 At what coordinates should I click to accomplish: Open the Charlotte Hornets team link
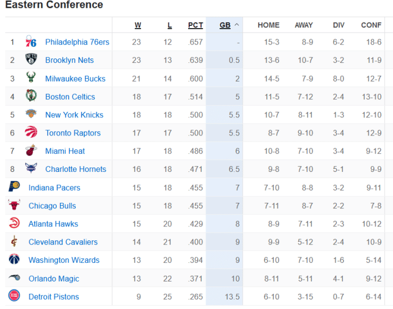pyautogui.click(x=76, y=169)
